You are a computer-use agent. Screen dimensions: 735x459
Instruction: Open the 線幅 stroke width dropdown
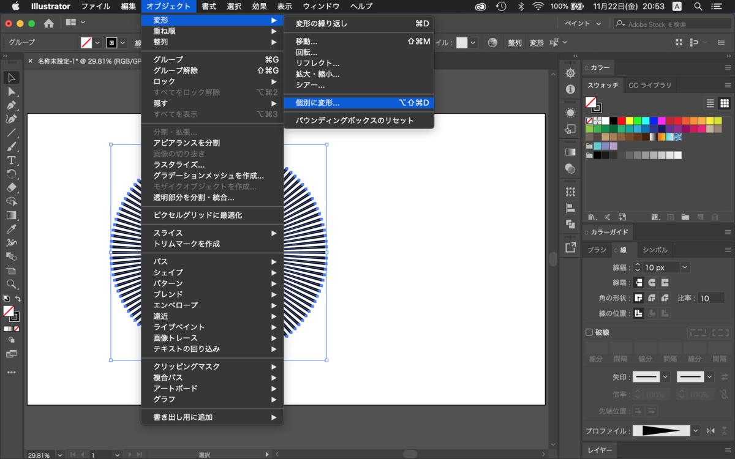pyautogui.click(x=685, y=267)
